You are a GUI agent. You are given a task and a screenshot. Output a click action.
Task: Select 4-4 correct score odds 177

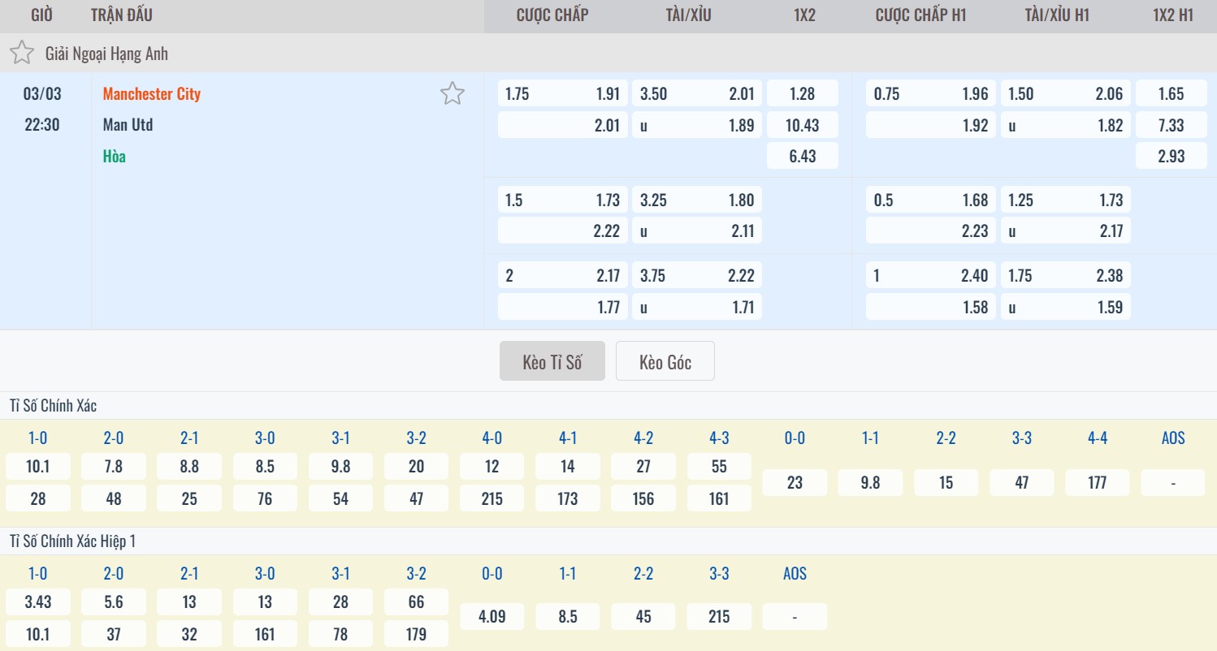tap(1097, 483)
